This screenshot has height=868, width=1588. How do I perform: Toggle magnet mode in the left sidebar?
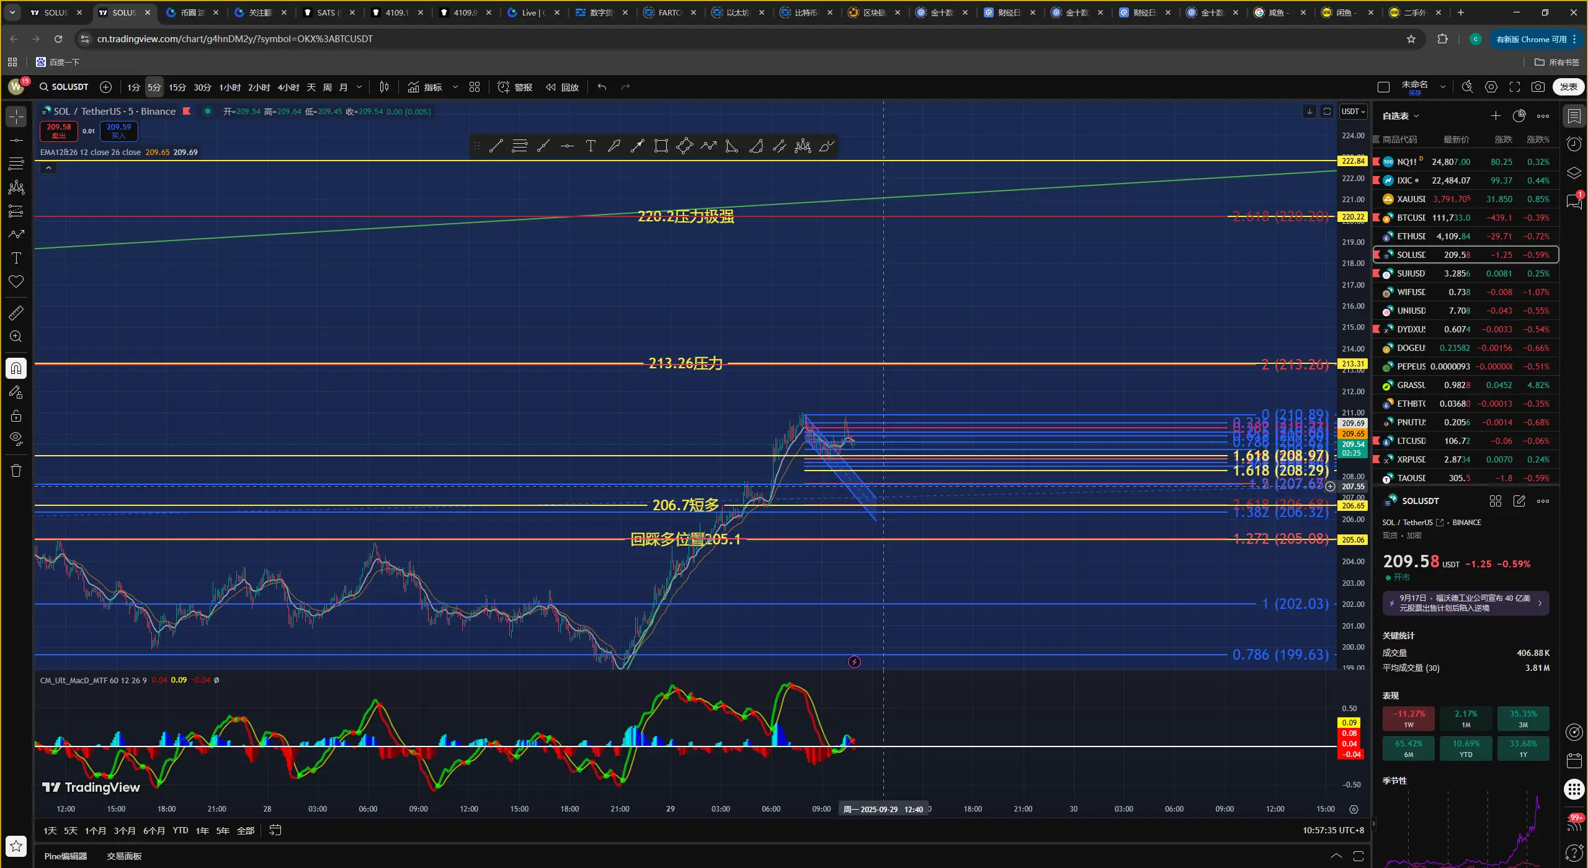(x=16, y=368)
